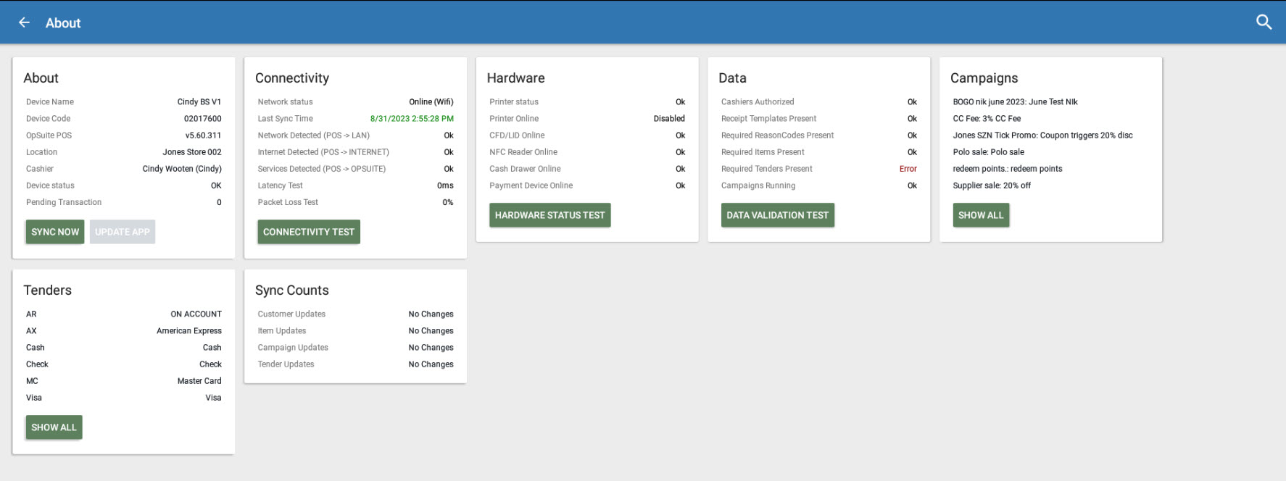Show all campaigns
This screenshot has width=1286, height=481.
pos(980,215)
